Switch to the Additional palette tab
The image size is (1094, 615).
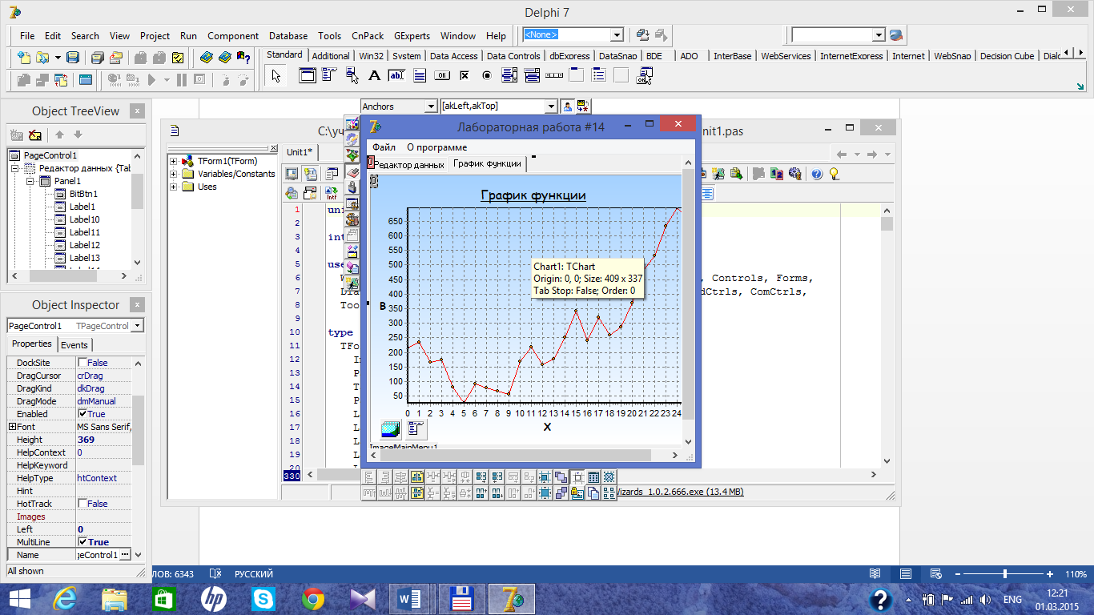331,56
